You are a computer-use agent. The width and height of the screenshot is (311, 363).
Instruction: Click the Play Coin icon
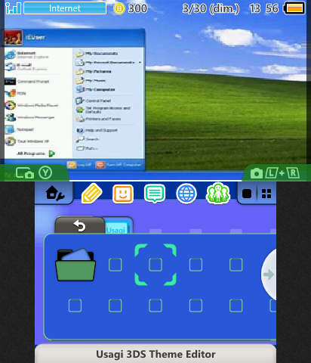tap(119, 8)
